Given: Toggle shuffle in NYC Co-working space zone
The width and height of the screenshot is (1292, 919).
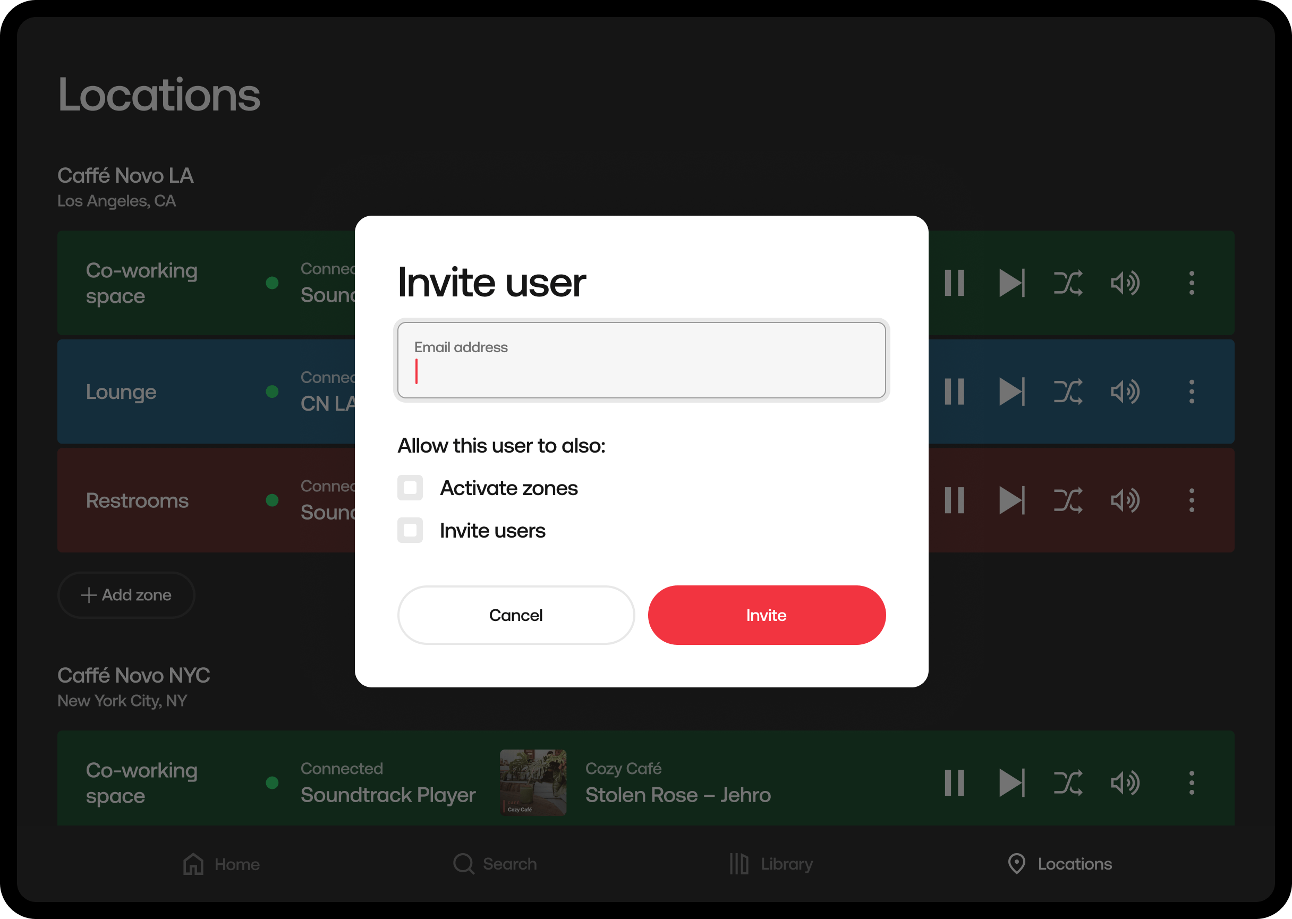Looking at the screenshot, I should coord(1068,782).
